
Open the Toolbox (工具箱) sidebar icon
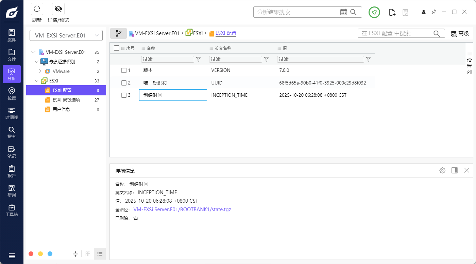[12, 210]
